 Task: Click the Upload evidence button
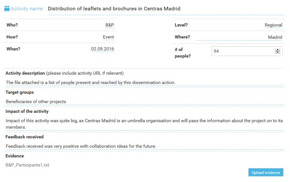click(x=266, y=172)
